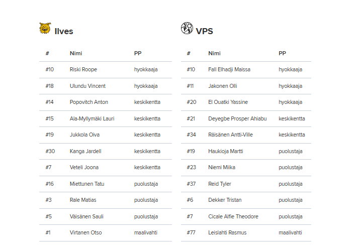
Task: Click Deyegbe Prosper Ahiabu's name
Action: tap(237, 118)
